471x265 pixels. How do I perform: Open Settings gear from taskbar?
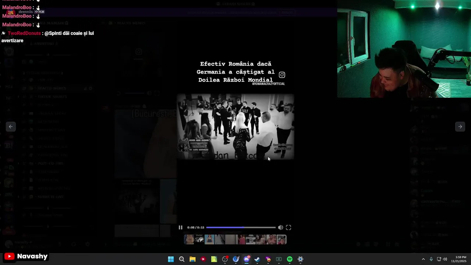click(x=300, y=259)
